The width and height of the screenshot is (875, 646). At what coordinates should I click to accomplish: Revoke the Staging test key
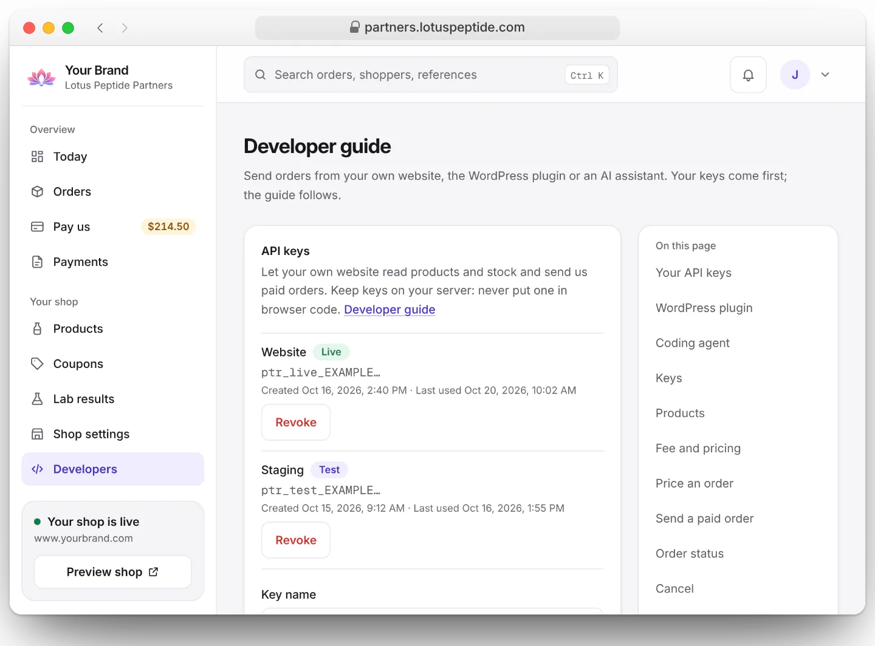click(296, 540)
